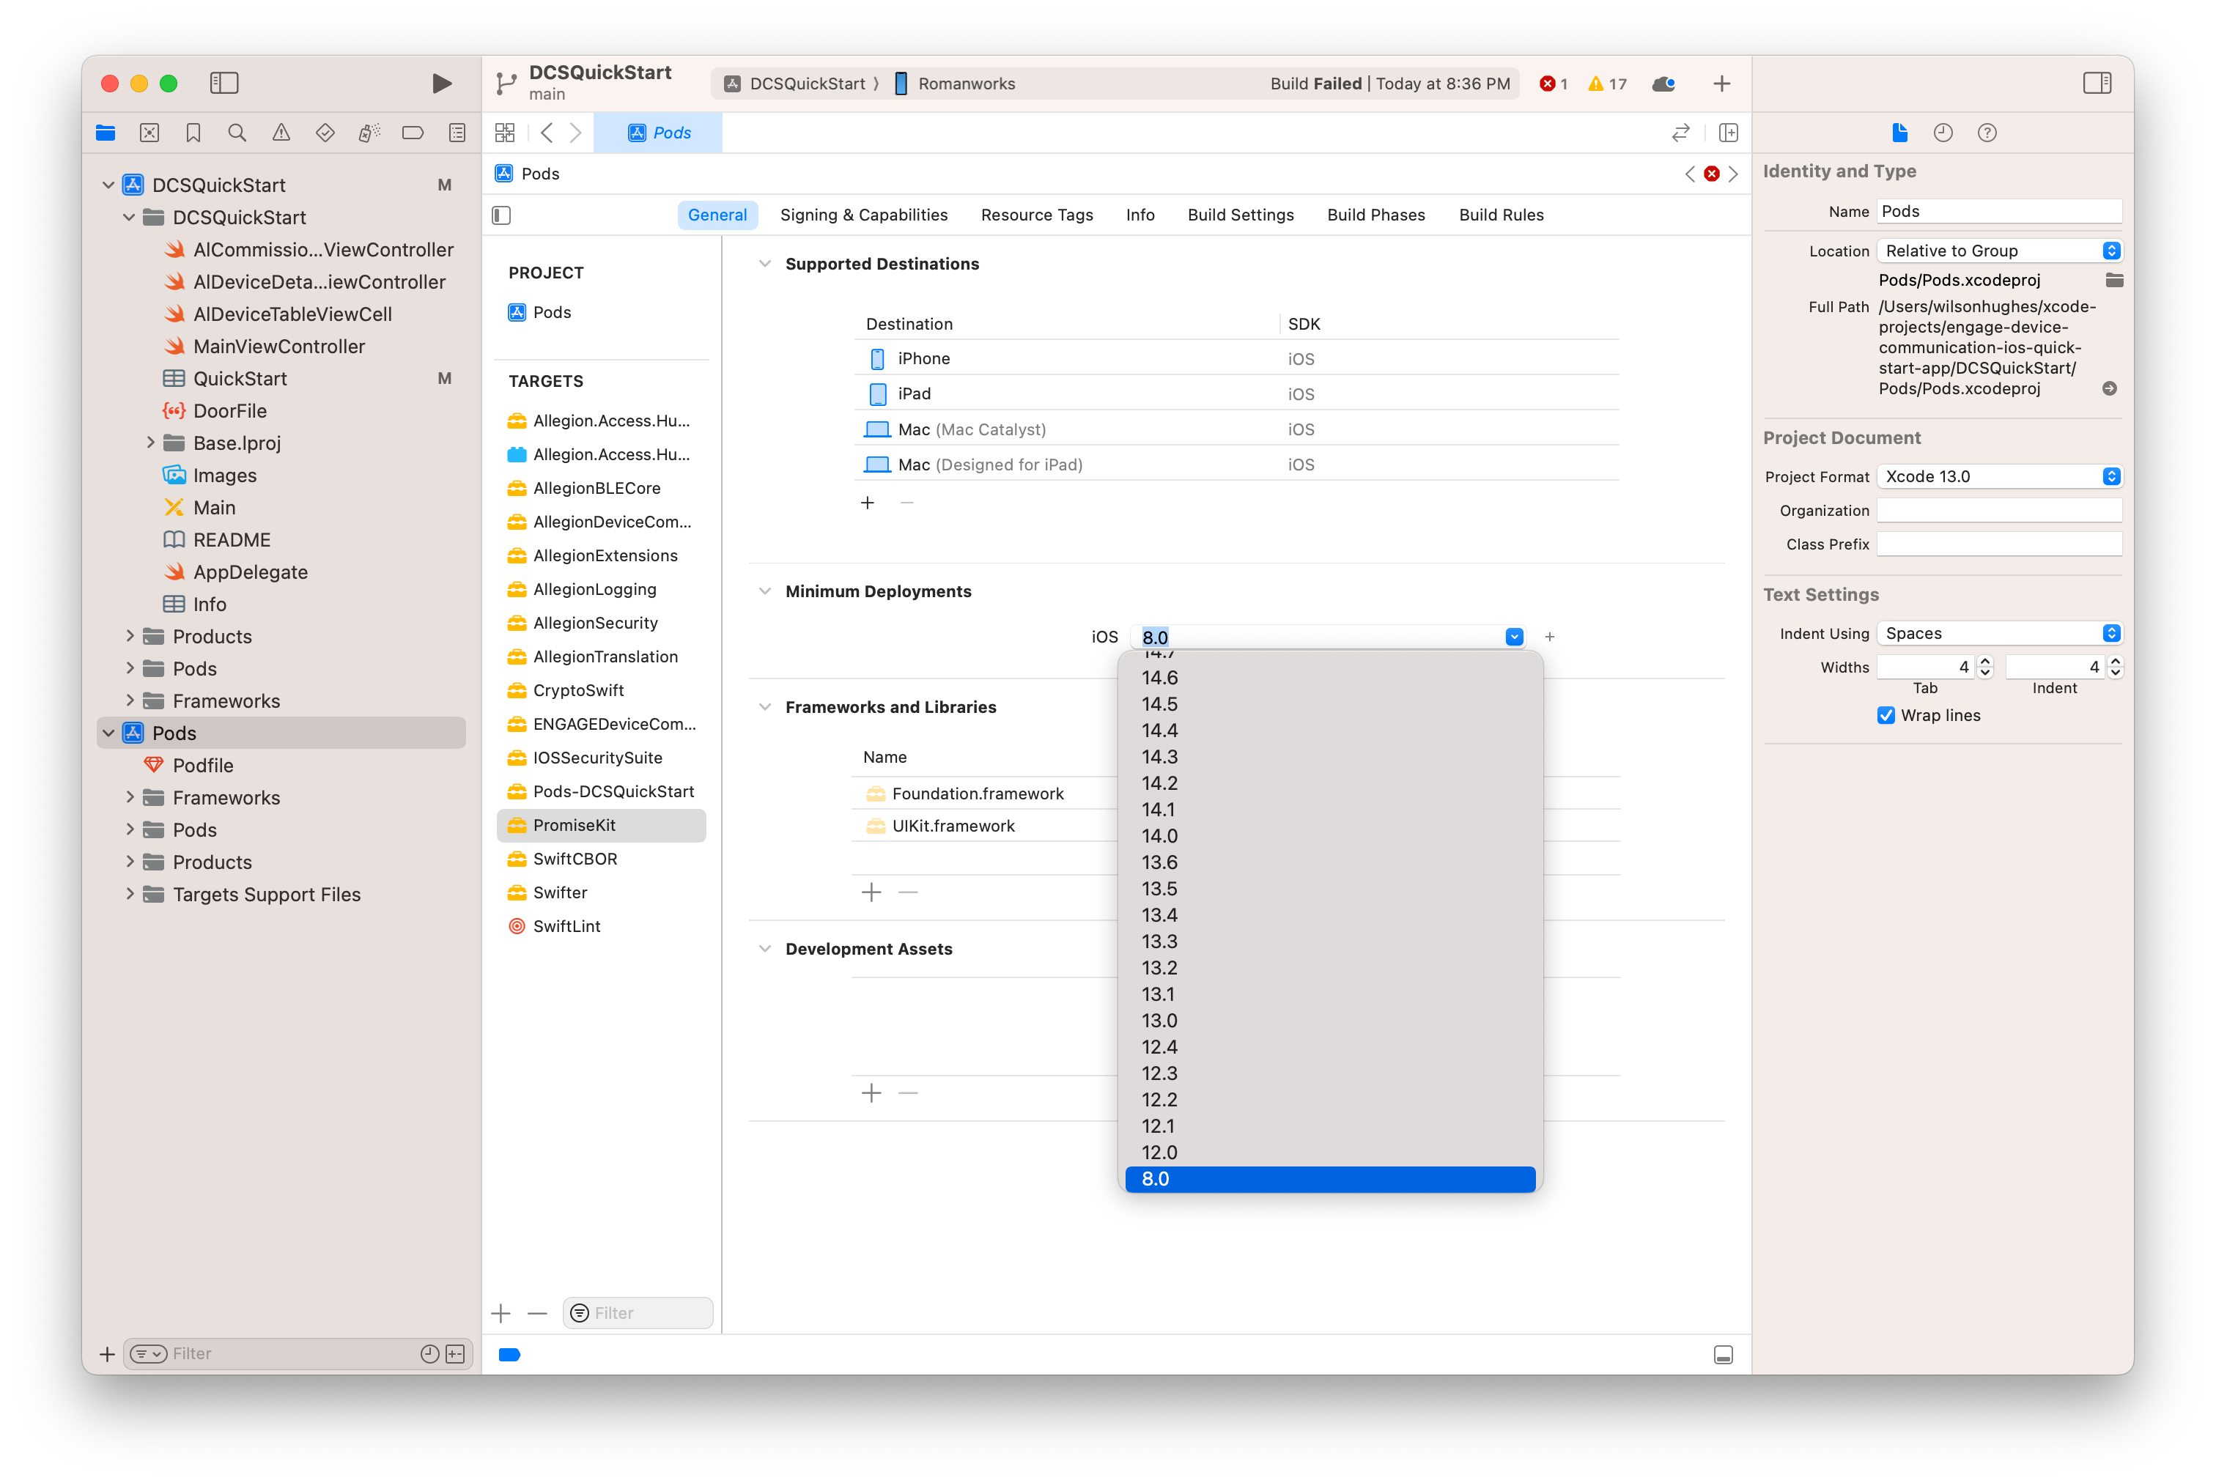Toggle the breakpoints activation tag
2216x1483 pixels.
tap(510, 1354)
